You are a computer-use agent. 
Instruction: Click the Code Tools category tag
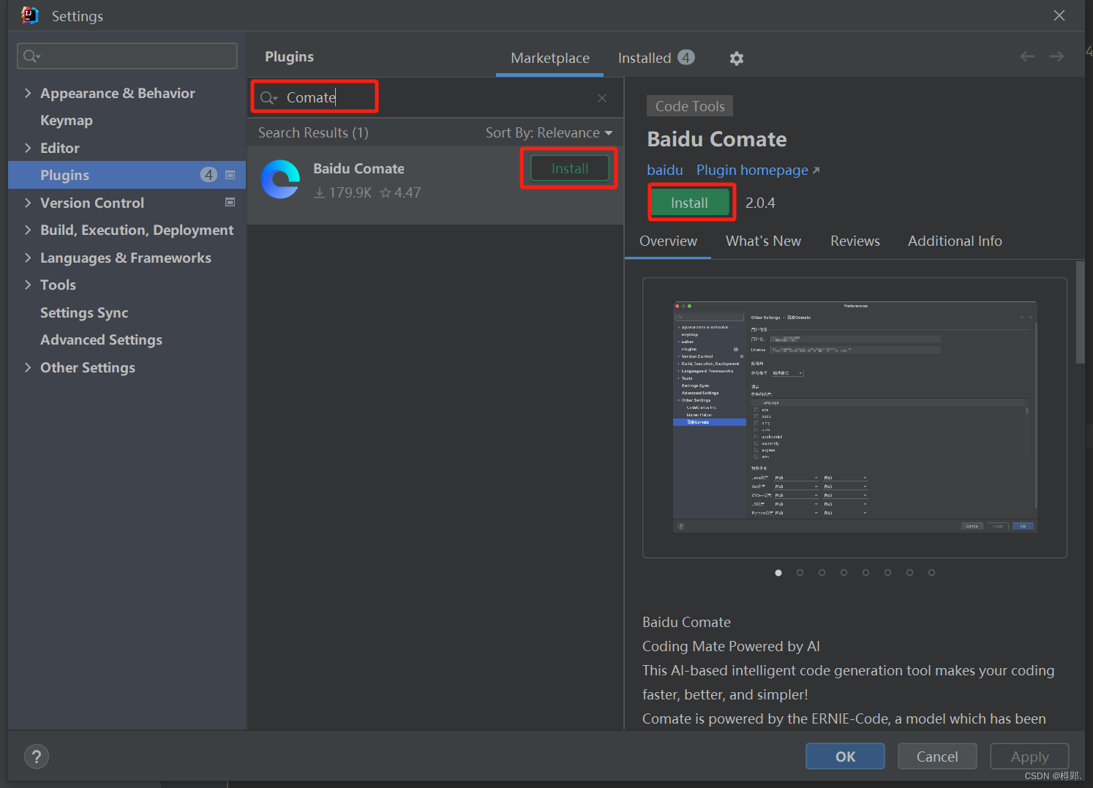click(690, 106)
